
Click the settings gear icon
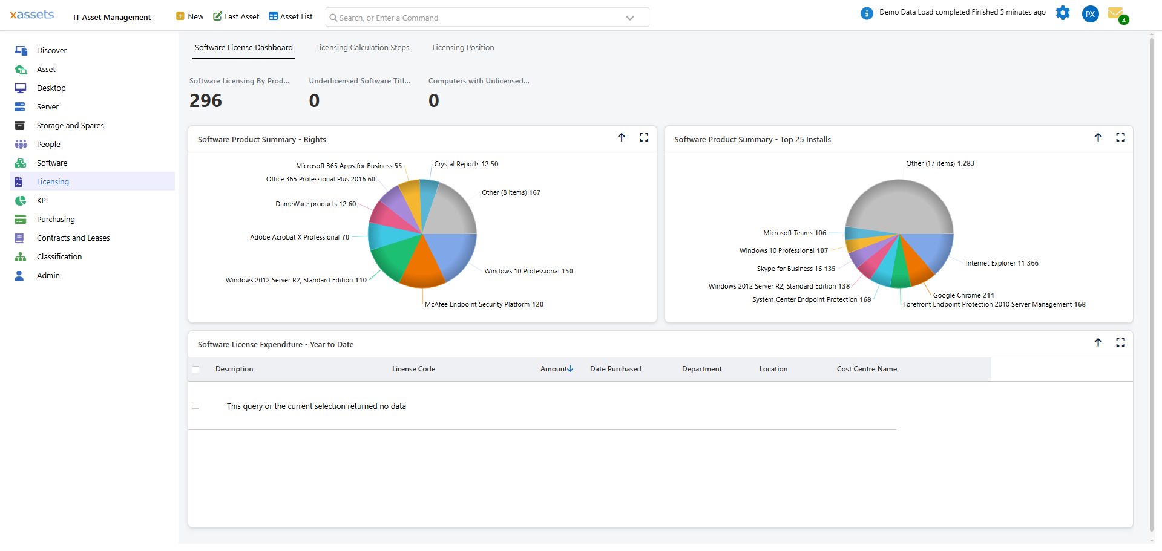pos(1063,13)
